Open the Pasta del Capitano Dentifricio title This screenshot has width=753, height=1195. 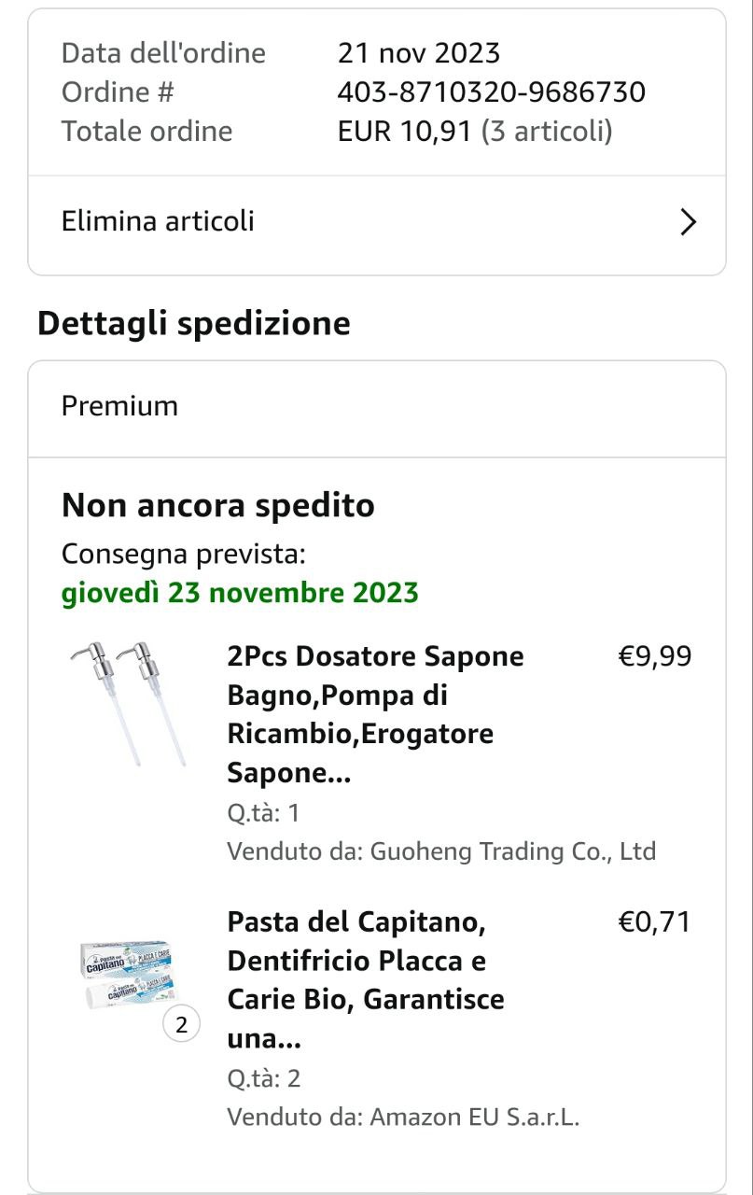[366, 980]
